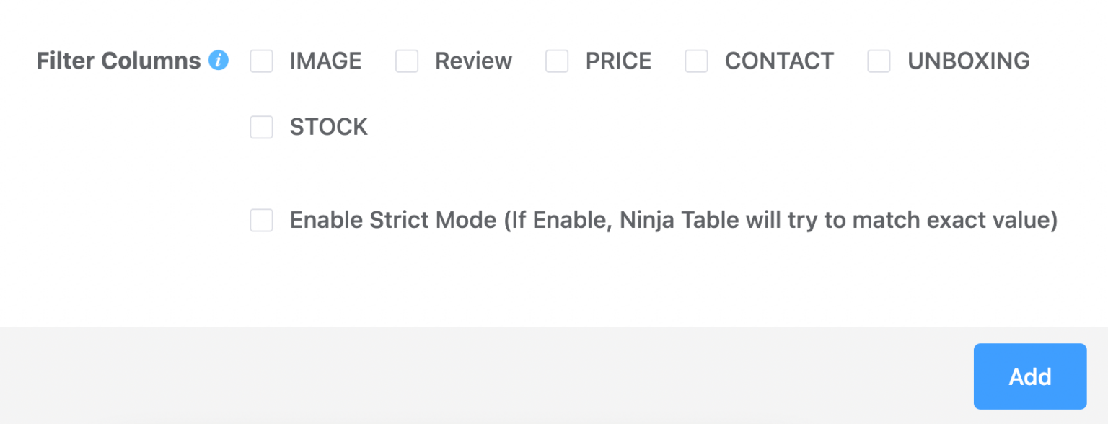Check the Review filter column checkbox
This screenshot has height=424, width=1108.
[x=408, y=61]
